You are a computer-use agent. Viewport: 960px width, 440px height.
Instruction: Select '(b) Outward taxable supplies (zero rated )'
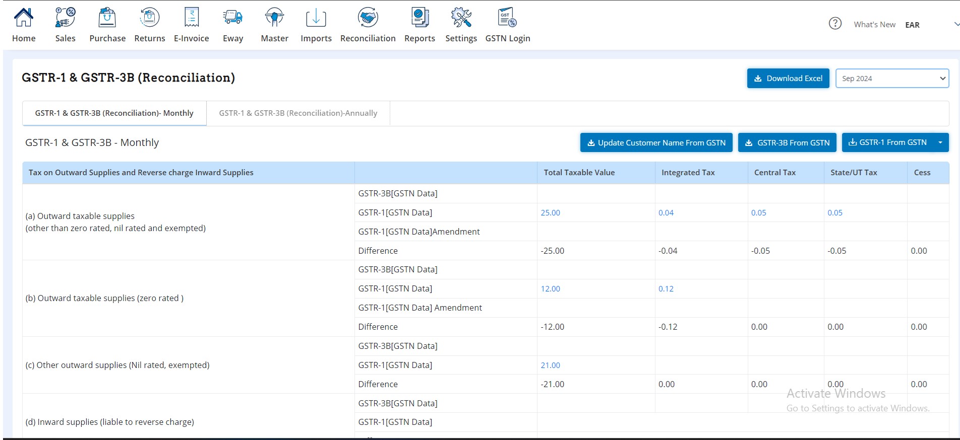(104, 298)
